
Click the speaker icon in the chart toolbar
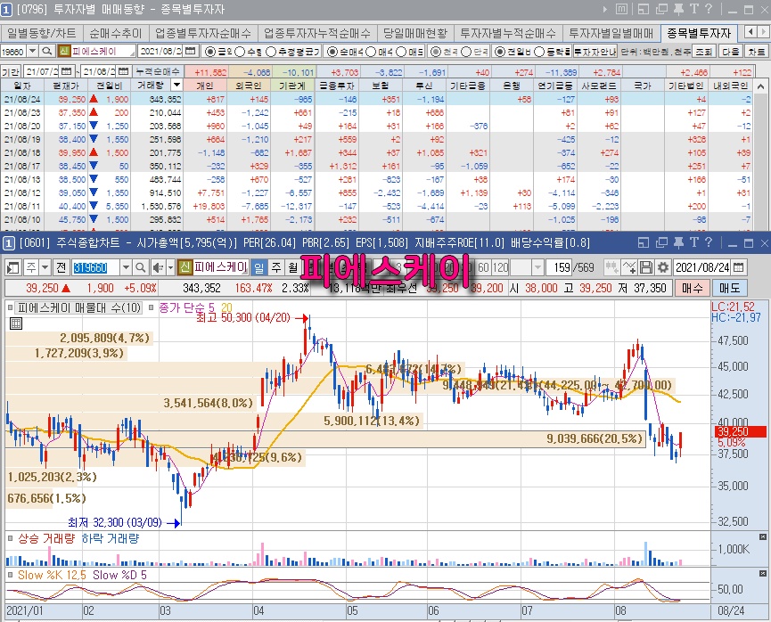(x=158, y=268)
